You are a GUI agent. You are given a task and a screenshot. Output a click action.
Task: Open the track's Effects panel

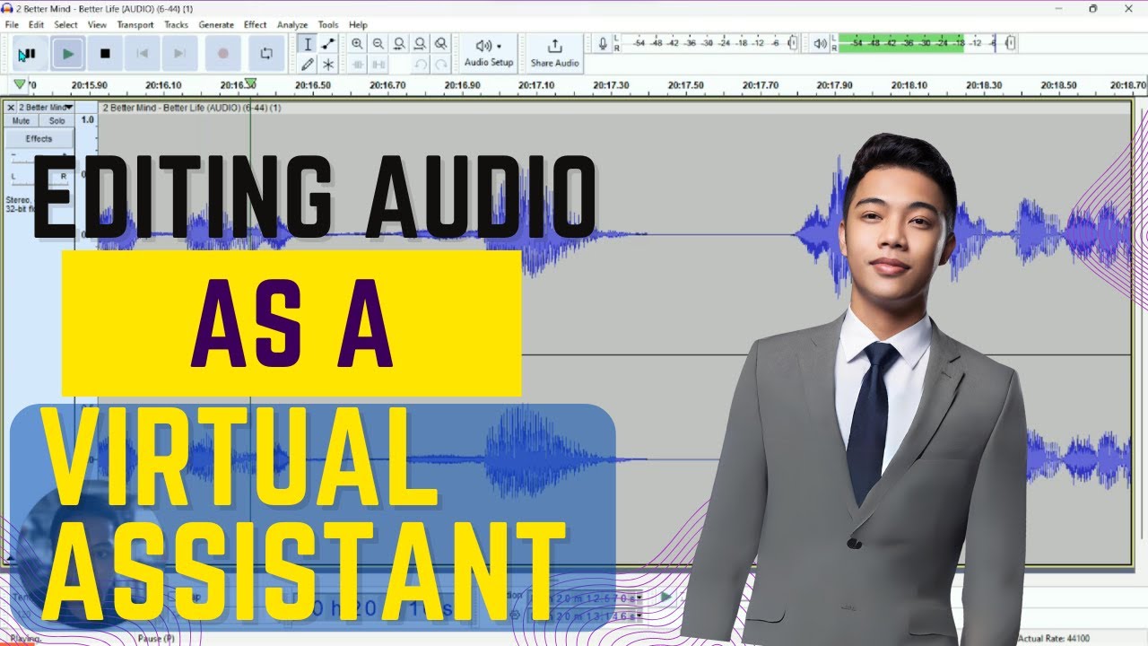coord(39,138)
